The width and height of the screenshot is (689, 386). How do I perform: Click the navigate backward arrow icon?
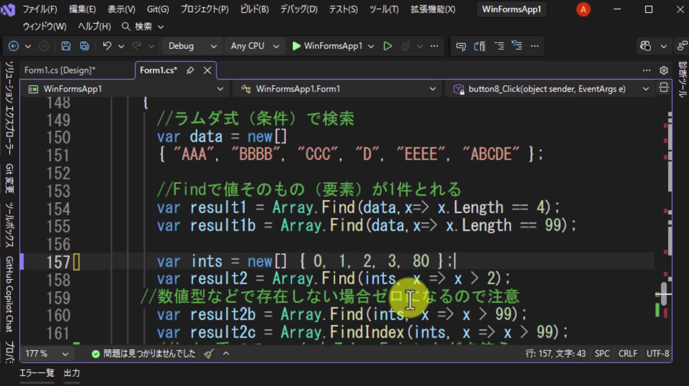[13, 46]
